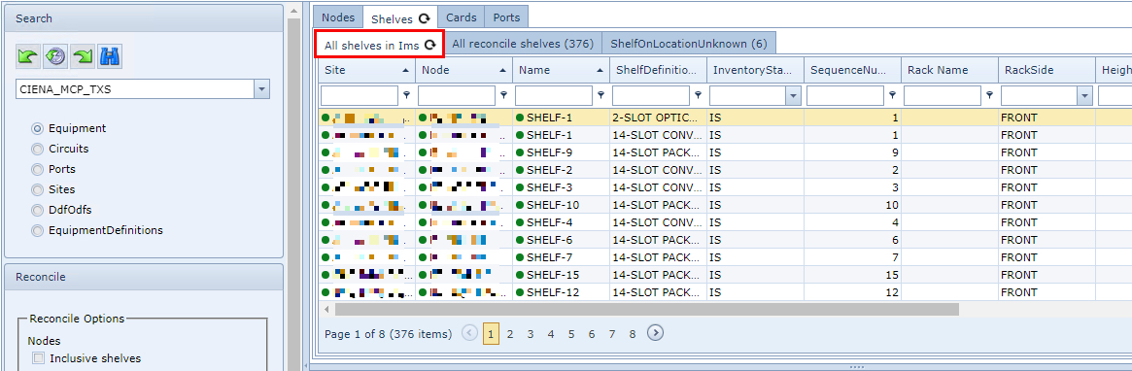Click the ShelfDefinition filter input field
Viewport: 1132px width, 371px height.
(x=651, y=95)
